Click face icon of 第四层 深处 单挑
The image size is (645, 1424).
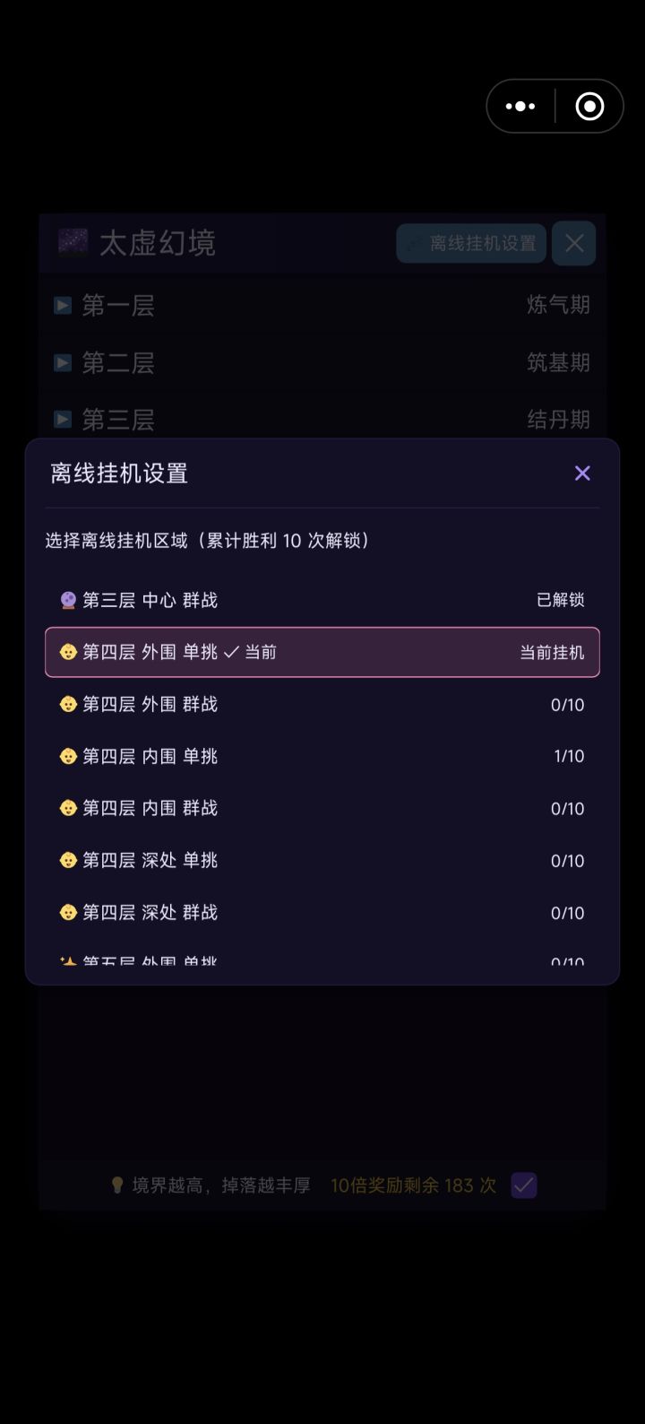coord(68,860)
